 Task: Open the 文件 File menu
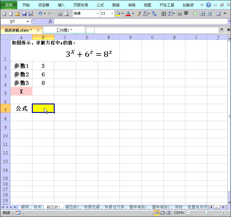[9, 5]
